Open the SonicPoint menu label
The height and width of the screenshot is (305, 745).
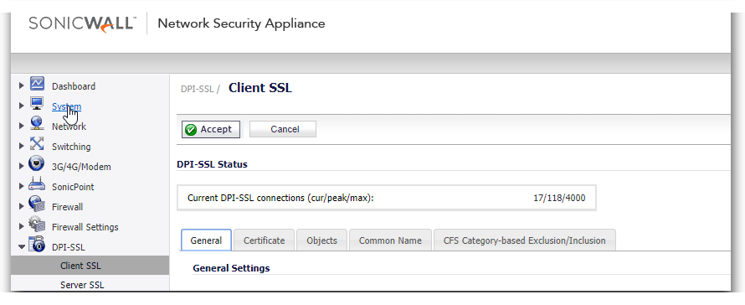(x=73, y=187)
